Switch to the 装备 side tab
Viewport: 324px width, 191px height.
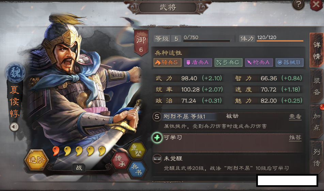click(317, 86)
